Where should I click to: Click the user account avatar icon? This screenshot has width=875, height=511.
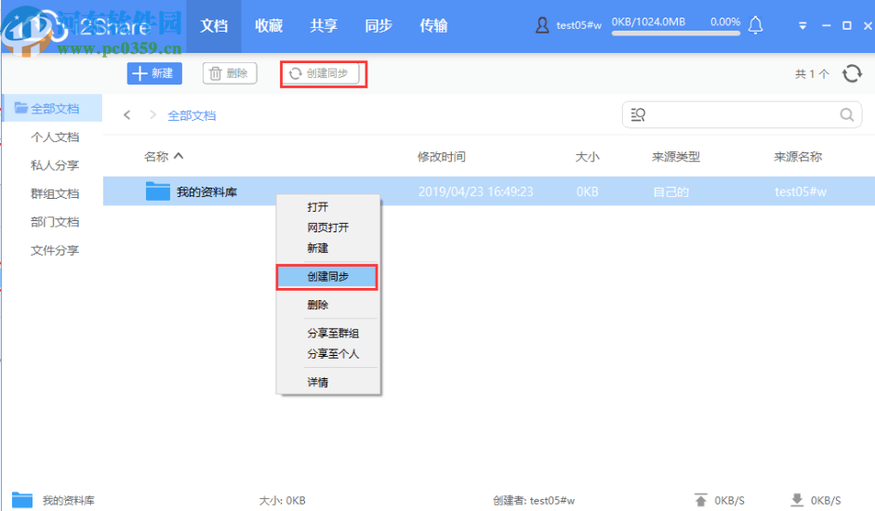click(x=542, y=25)
